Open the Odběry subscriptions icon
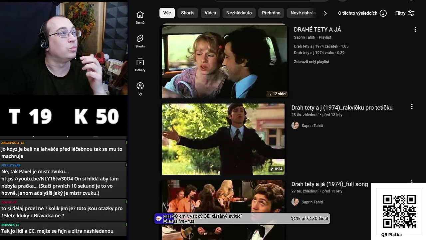Viewport: 426px width, 240px height. [x=140, y=62]
